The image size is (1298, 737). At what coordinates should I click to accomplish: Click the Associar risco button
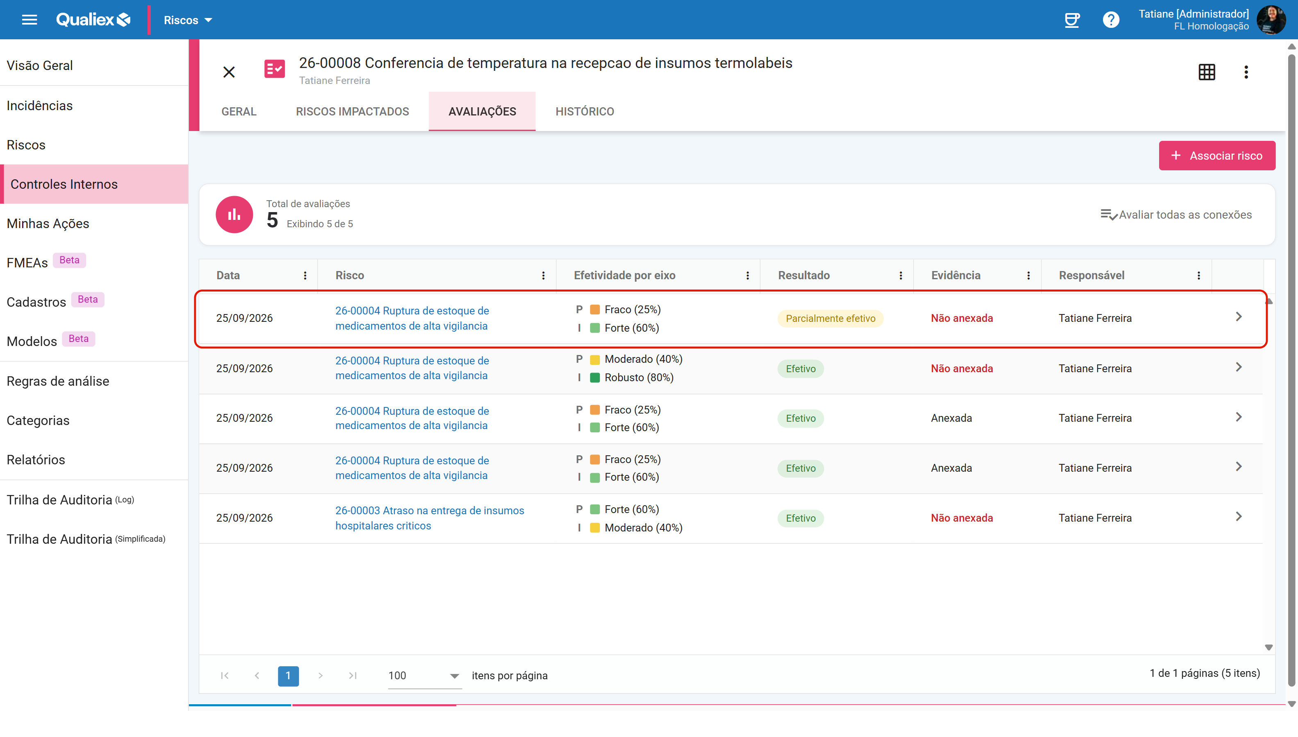click(1217, 156)
